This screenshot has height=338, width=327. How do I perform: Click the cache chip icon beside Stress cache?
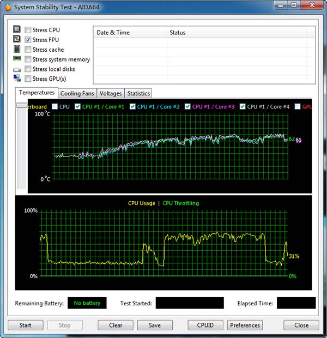pos(17,49)
